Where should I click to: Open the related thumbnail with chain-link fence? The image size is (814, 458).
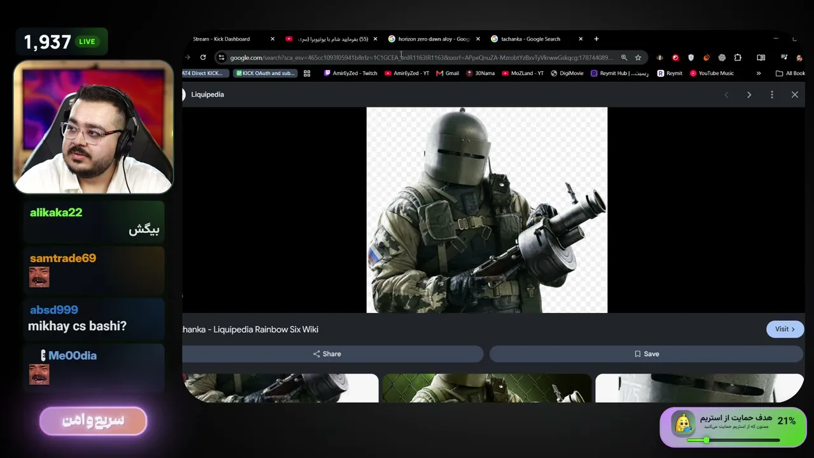pos(487,388)
